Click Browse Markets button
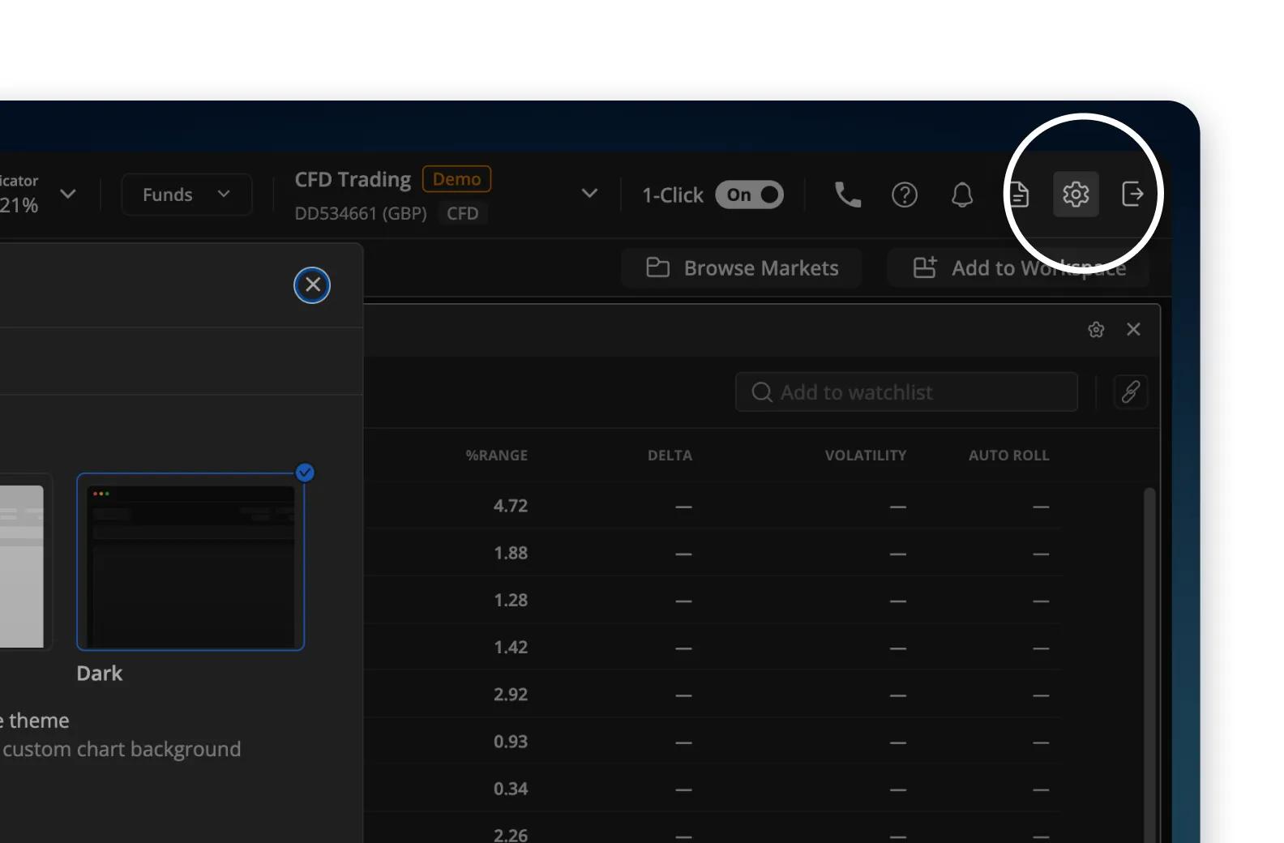This screenshot has width=1284, height=843. [x=742, y=267]
